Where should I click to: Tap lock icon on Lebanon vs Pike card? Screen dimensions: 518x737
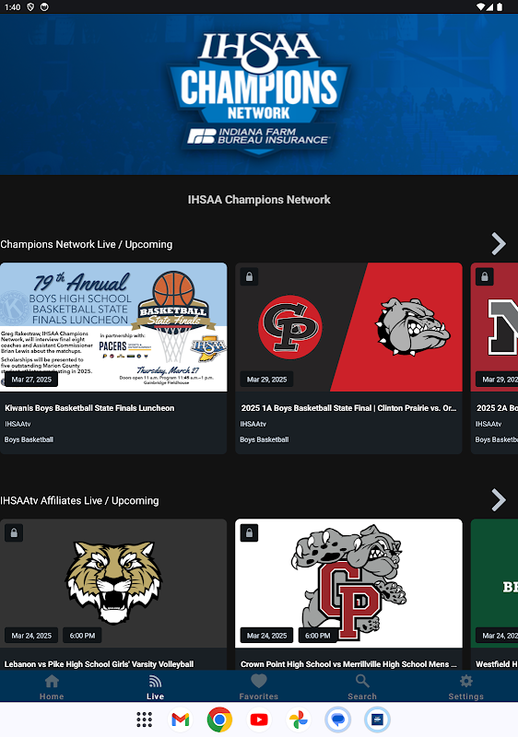pos(14,533)
